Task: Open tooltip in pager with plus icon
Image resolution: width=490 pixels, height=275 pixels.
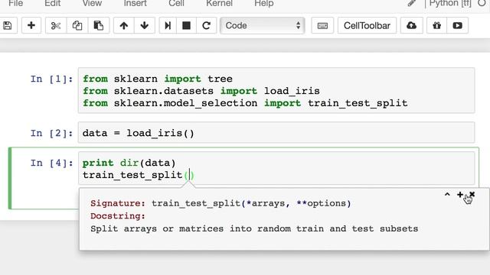Action: point(460,195)
